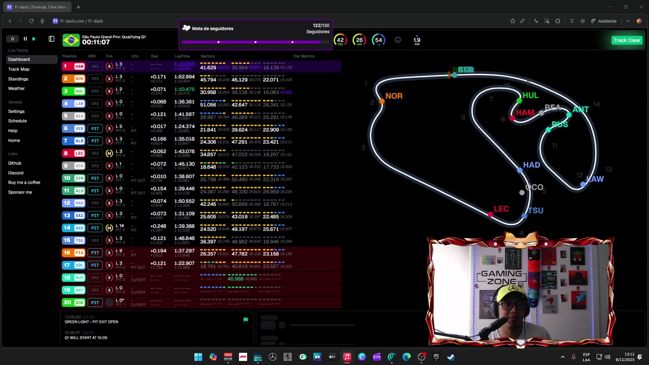The height and width of the screenshot is (365, 649).
Task: Open the Track Map page
Action: [19, 69]
